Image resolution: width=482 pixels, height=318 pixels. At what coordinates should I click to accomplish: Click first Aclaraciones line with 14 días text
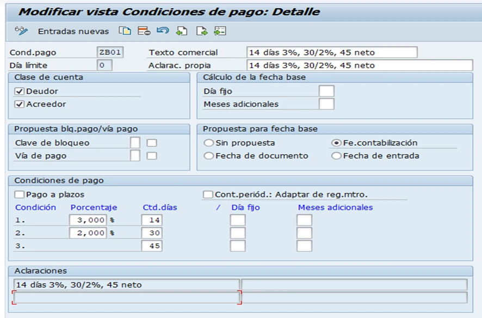pos(126,285)
